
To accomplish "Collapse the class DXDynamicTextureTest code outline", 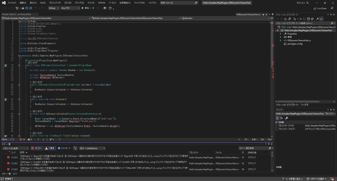I will (19, 65).
